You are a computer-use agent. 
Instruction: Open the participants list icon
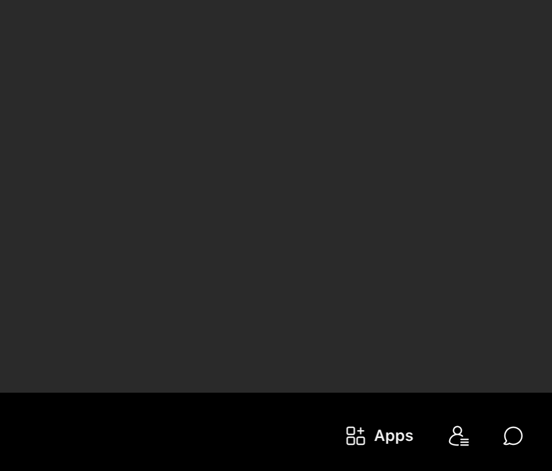pos(459,436)
